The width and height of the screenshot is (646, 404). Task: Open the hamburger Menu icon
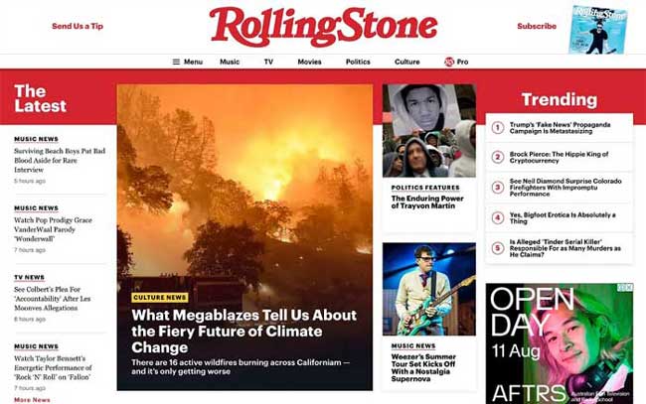176,62
